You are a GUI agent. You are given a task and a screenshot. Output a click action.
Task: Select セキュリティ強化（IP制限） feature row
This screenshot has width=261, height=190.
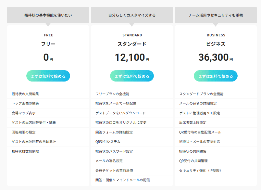[x=200, y=171]
